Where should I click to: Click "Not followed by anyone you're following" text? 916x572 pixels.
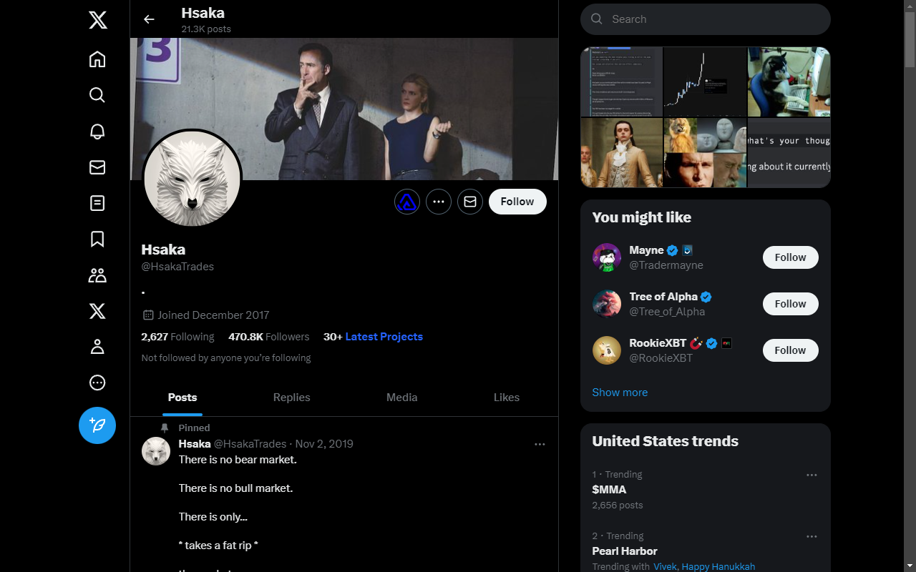point(226,358)
